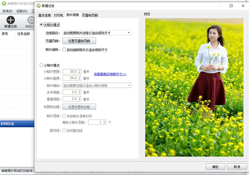Open the 文件(F) menu

[x=7, y=11]
